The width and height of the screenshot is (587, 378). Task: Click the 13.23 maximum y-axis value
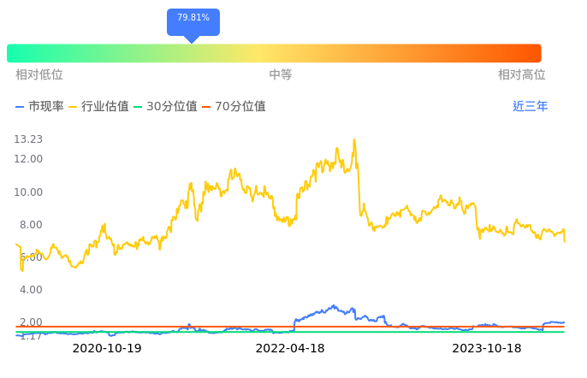(28, 139)
